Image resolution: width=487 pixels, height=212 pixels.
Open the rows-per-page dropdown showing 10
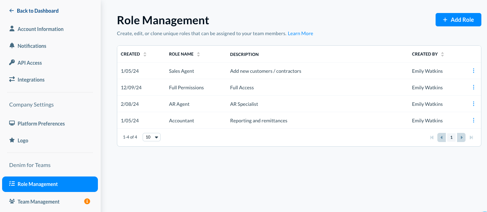click(151, 137)
